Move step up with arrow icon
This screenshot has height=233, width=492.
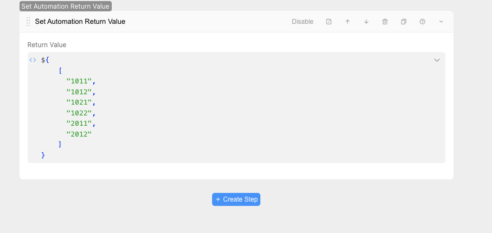point(348,22)
